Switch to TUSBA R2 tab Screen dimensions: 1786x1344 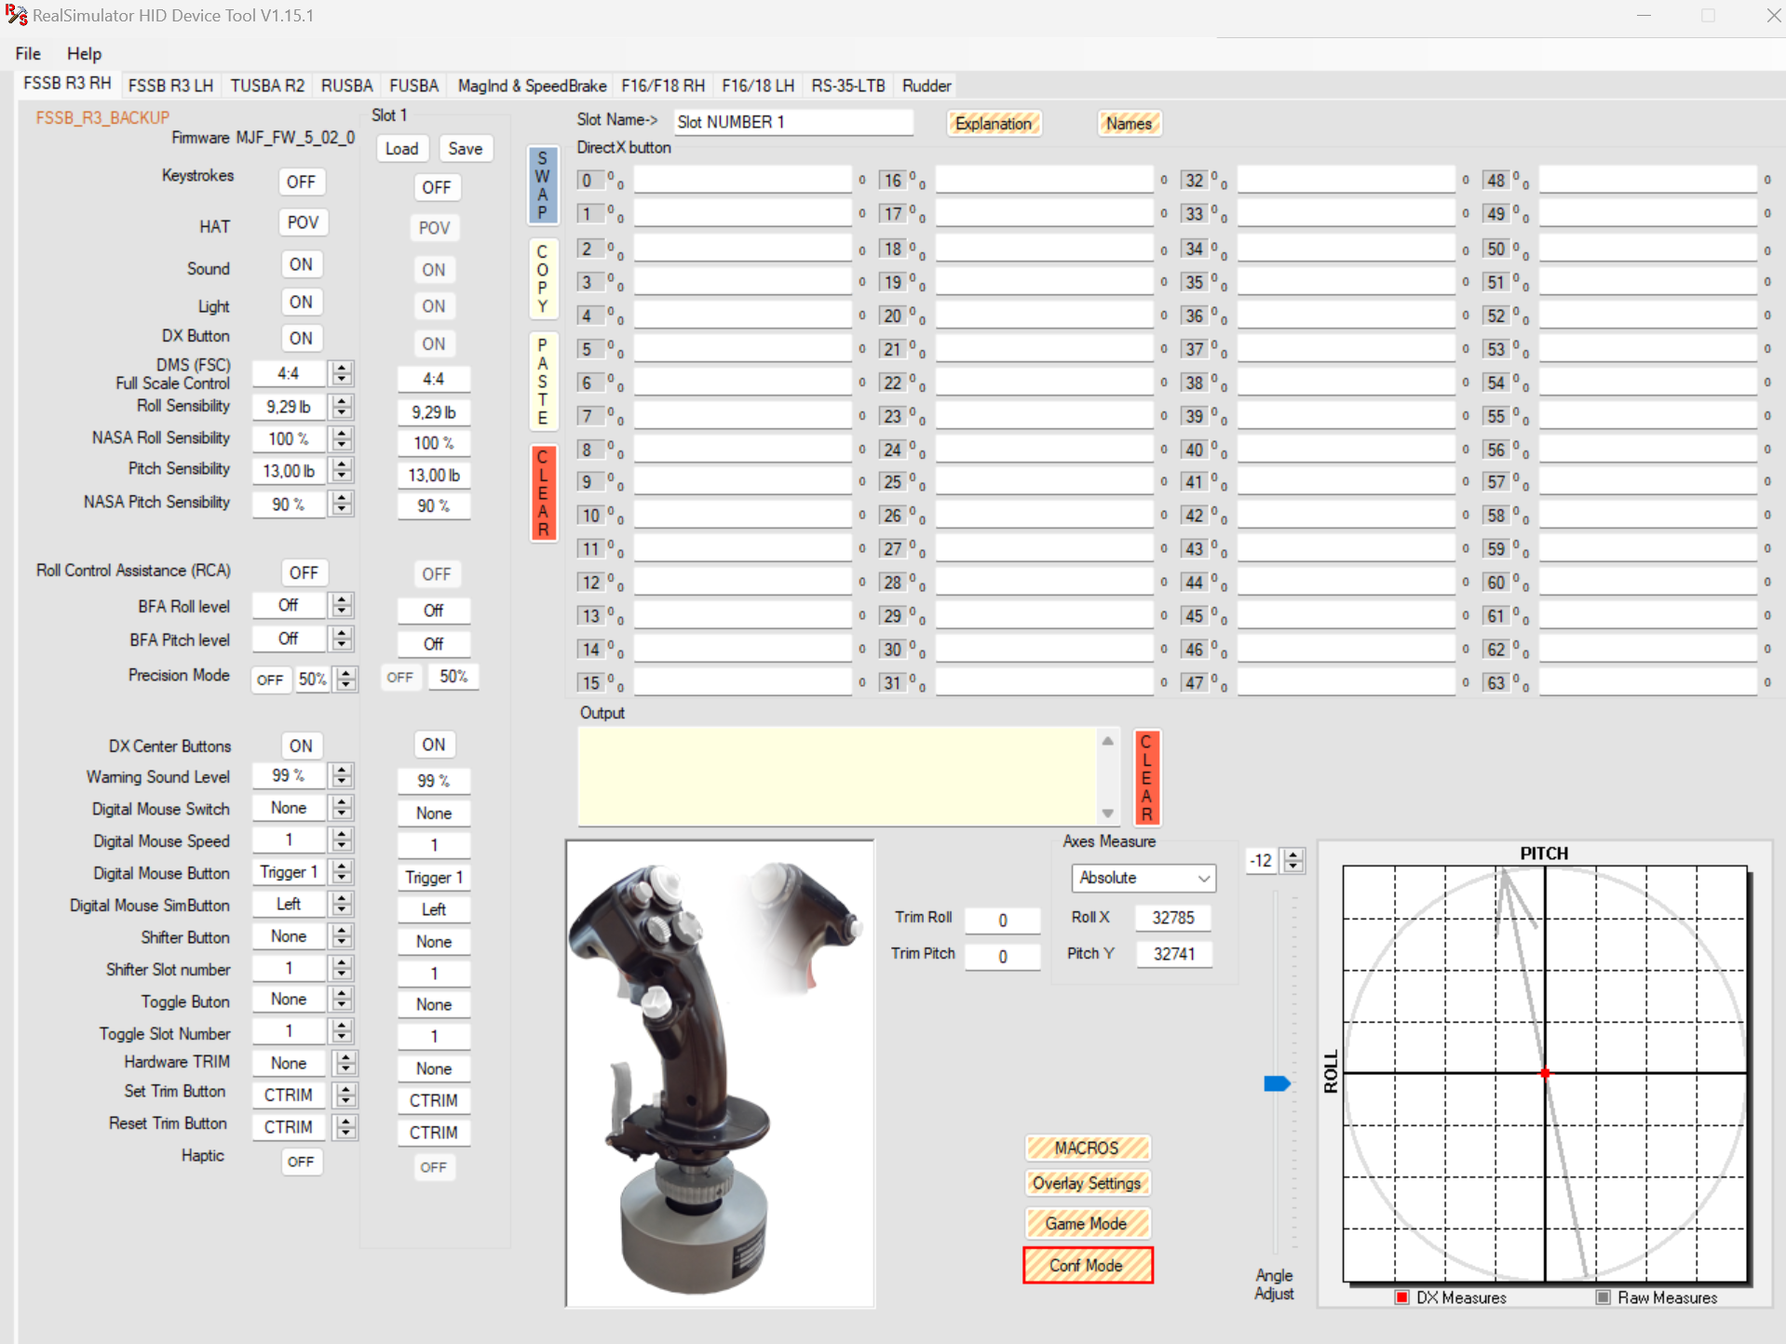coord(267,86)
